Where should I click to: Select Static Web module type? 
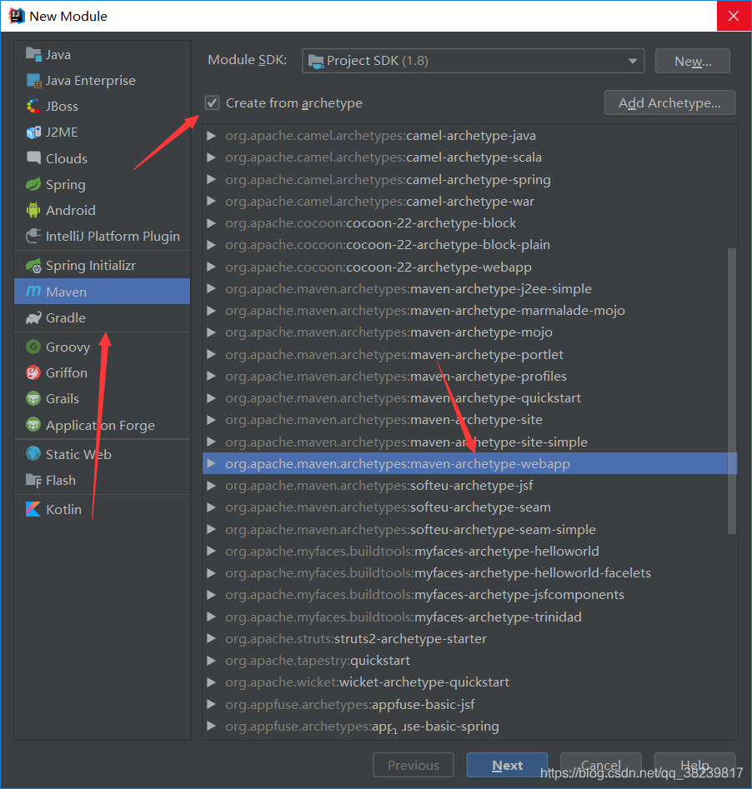103,454
